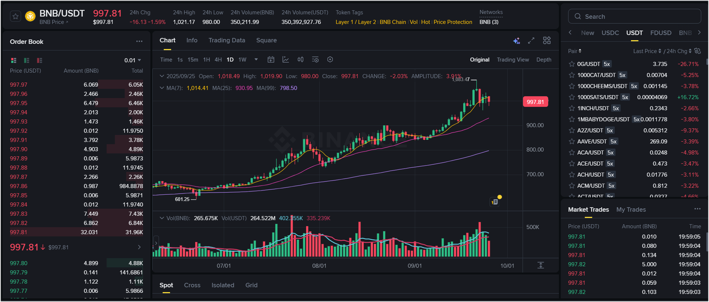Select ask price 997.97 in order book
The width and height of the screenshot is (709, 302).
(19, 84)
